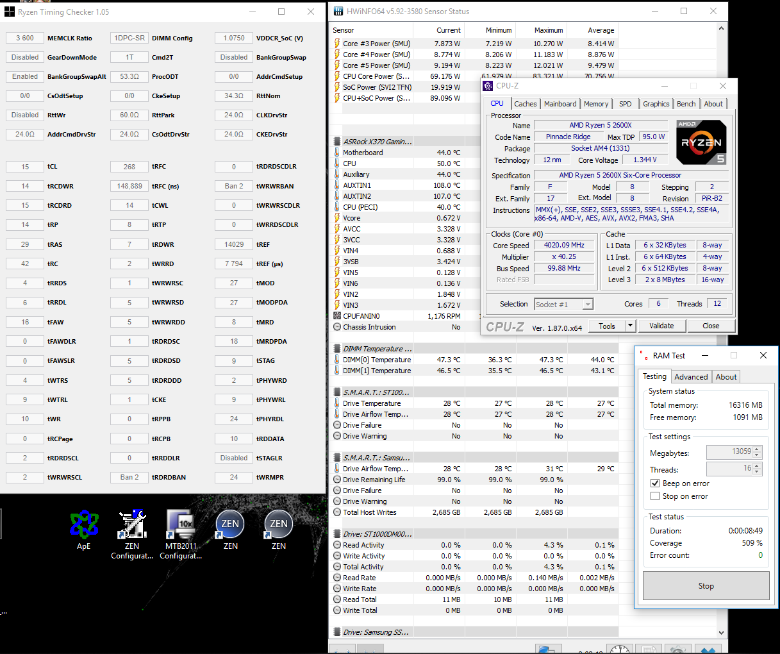780x654 pixels.
Task: Switch to the Graphics tab in CPU-Z
Action: (656, 104)
